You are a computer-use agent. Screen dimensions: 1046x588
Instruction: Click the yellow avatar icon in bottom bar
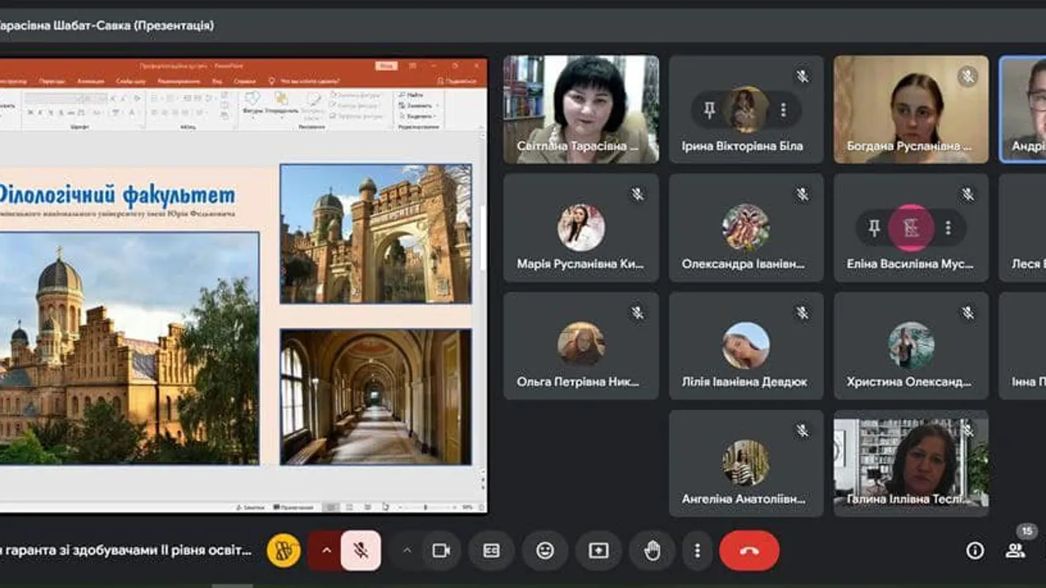point(283,551)
